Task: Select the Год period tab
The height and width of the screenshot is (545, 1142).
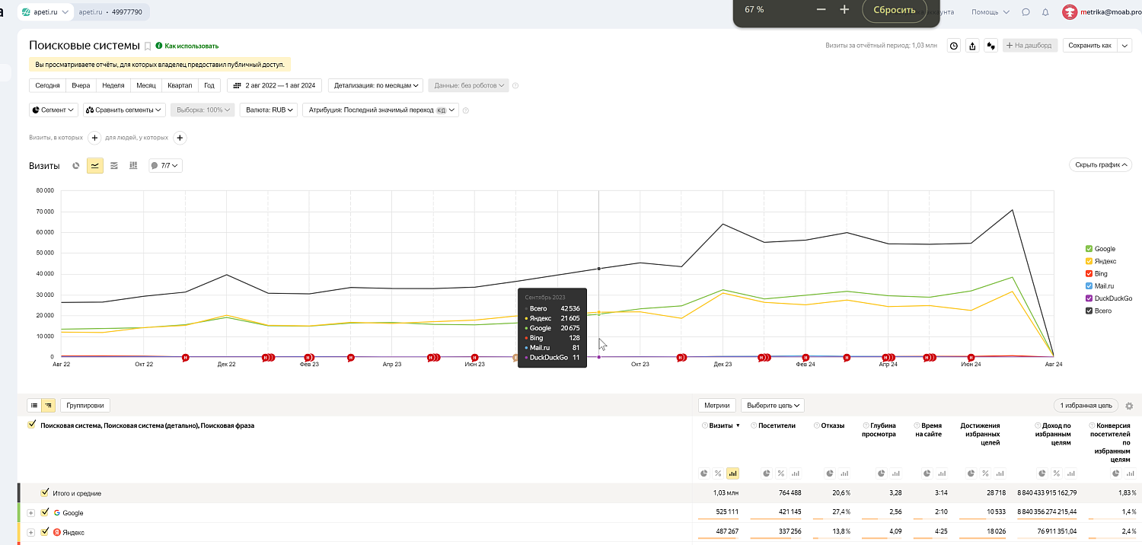Action: point(209,85)
